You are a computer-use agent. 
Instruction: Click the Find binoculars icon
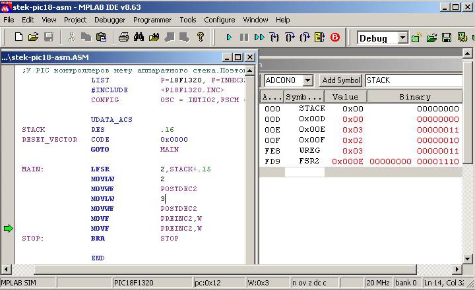point(139,38)
